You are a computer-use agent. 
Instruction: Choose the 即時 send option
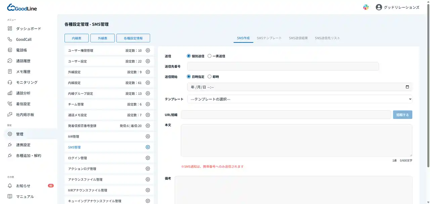point(210,77)
